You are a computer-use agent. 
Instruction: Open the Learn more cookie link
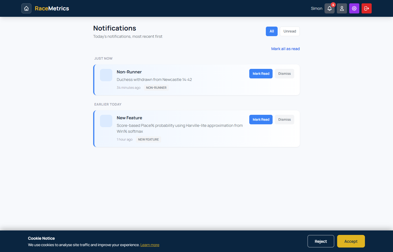[x=150, y=245]
